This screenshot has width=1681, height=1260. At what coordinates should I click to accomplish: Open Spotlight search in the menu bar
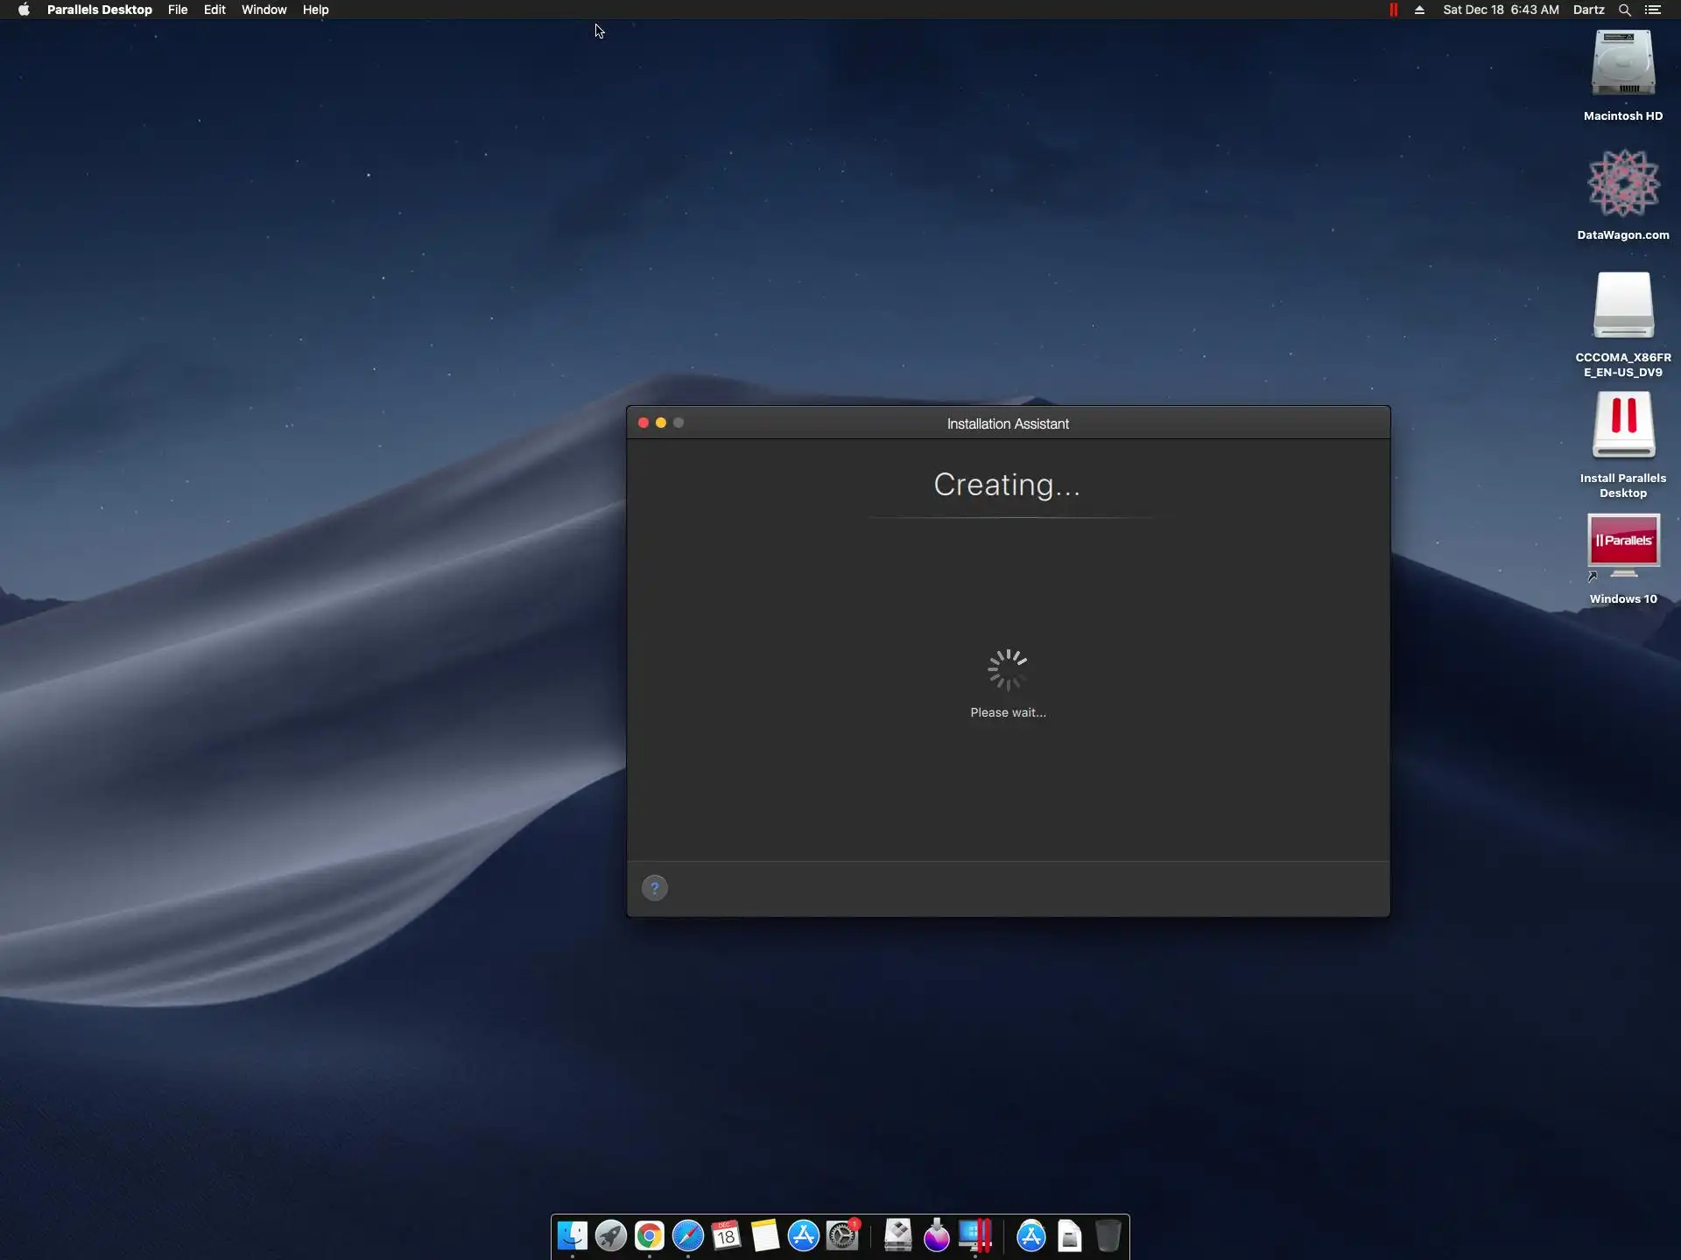click(1624, 10)
